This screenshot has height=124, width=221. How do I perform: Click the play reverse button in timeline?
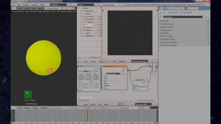coord(110,108)
